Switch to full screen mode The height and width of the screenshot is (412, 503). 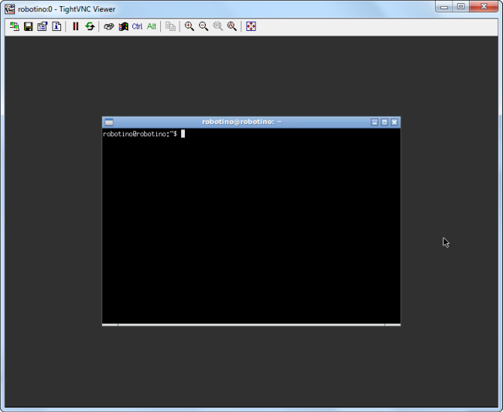coord(251,26)
